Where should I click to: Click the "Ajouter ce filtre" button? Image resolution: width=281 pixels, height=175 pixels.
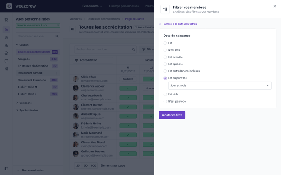point(172,115)
